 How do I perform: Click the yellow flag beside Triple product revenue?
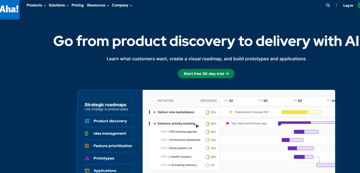pyautogui.click(x=231, y=112)
